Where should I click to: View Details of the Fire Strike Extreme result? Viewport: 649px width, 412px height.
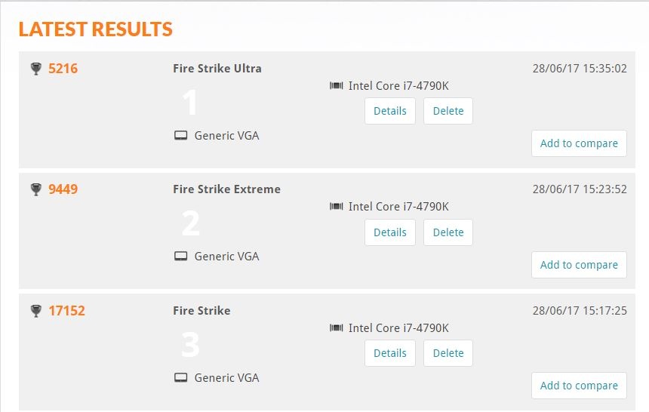coord(390,232)
